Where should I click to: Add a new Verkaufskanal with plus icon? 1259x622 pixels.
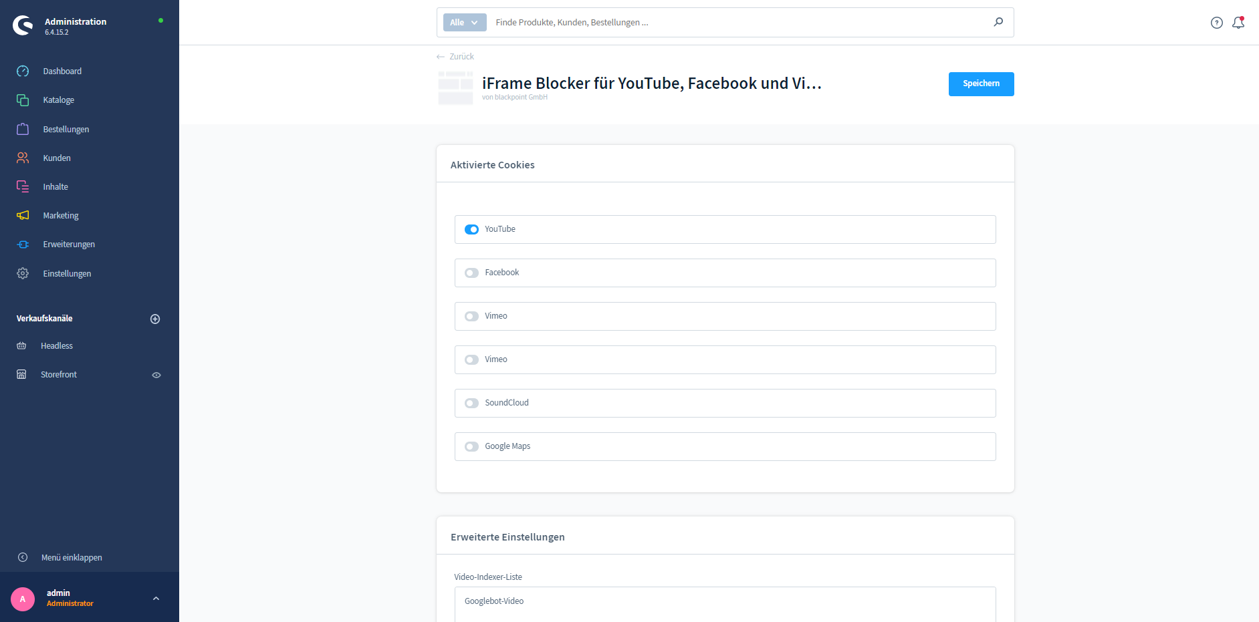[x=155, y=319]
